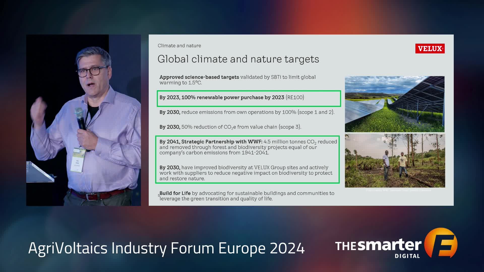Click the 'Build for Life' paragraph
This screenshot has height=272, width=484.
(x=247, y=196)
